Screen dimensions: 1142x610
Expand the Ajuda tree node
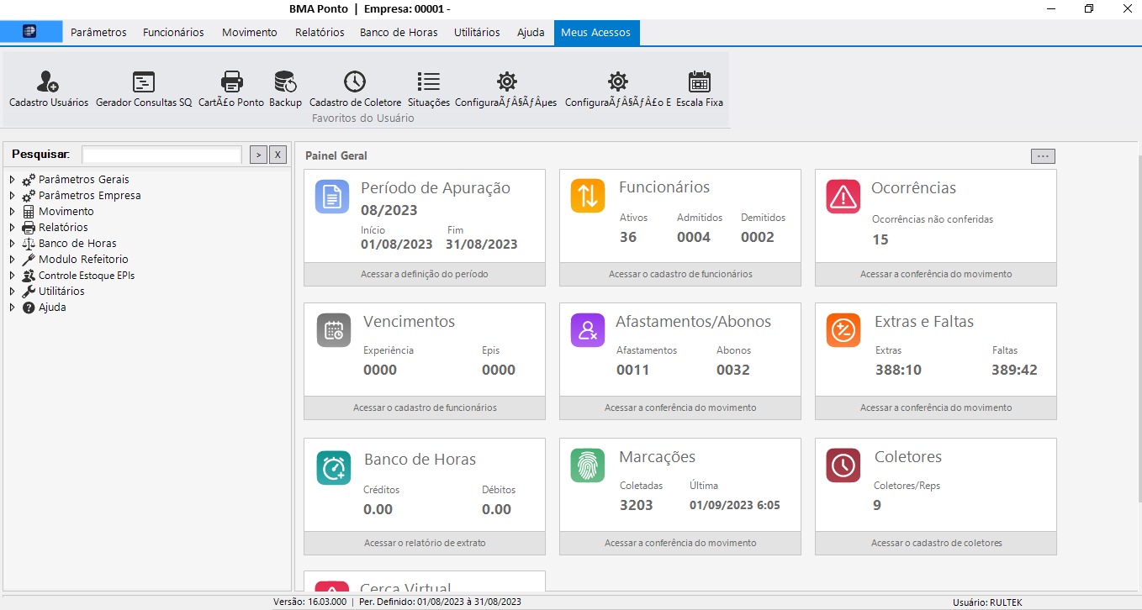13,308
